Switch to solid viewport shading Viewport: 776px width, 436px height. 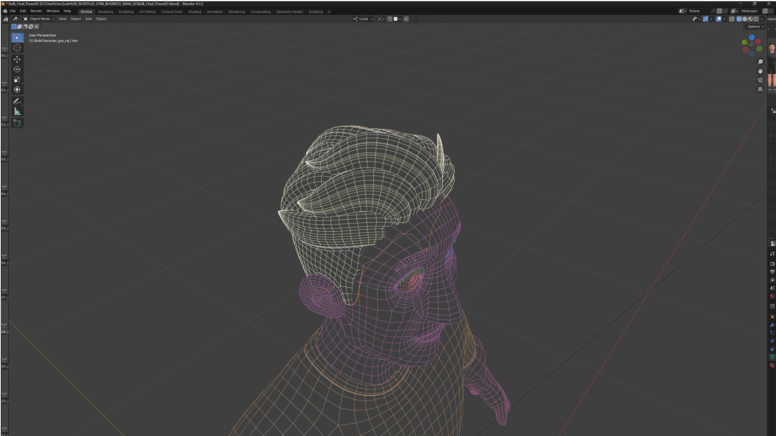(745, 19)
